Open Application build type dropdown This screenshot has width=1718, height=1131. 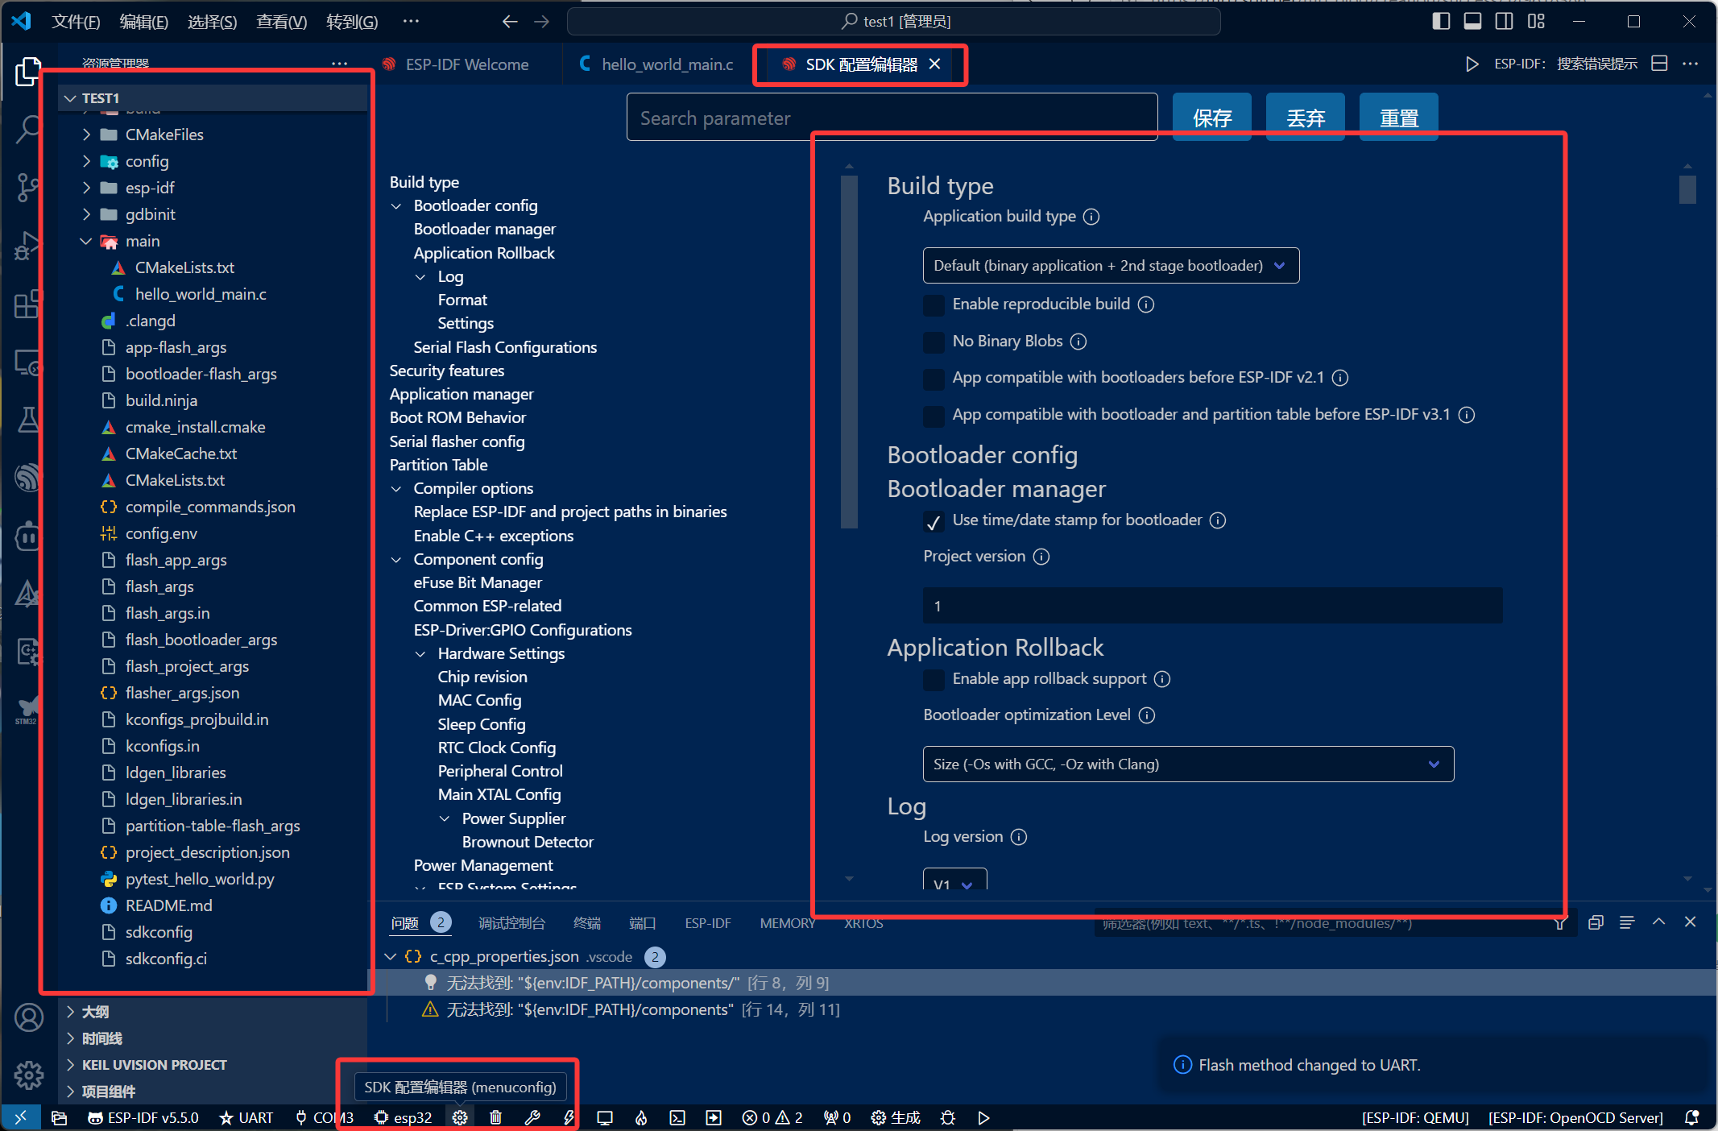(1111, 266)
